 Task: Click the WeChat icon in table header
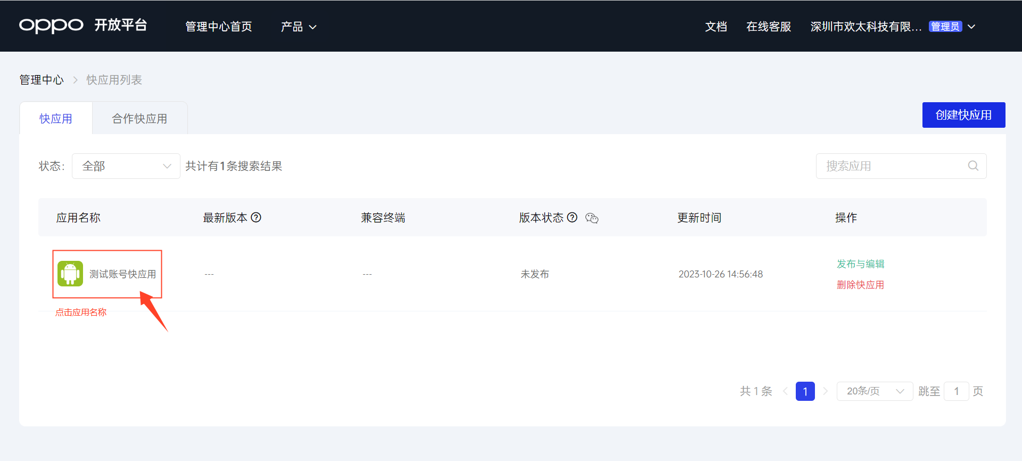(x=592, y=218)
